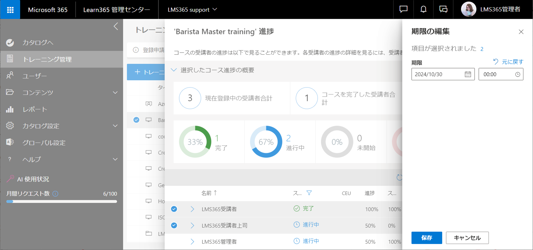Image resolution: width=533 pixels, height=250 pixels.
Task: Click the グローバル設定 icon
Action: point(10,142)
